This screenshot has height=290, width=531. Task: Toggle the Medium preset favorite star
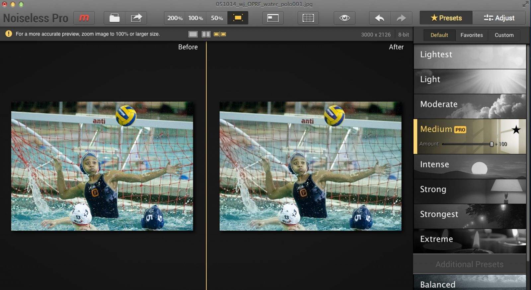point(516,130)
